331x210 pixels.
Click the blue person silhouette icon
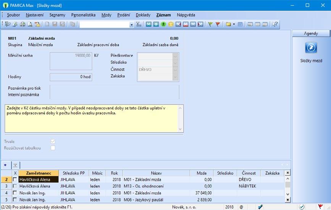pyautogui.click(x=156, y=24)
